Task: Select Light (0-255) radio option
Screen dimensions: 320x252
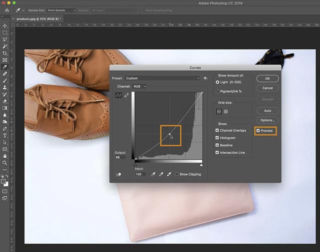Action: pyautogui.click(x=217, y=82)
